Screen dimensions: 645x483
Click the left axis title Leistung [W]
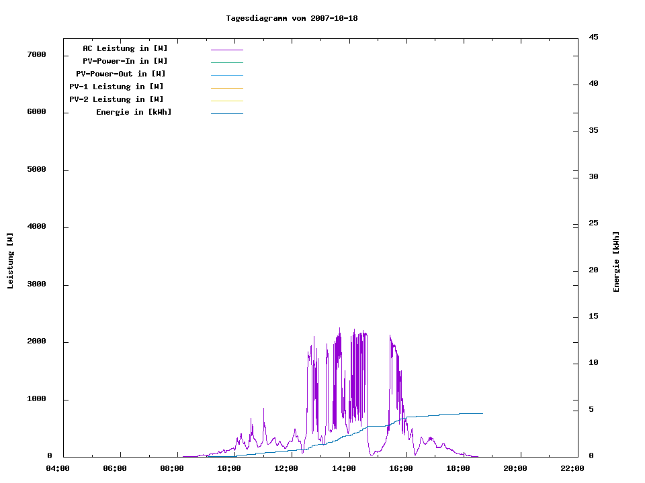pos(10,261)
